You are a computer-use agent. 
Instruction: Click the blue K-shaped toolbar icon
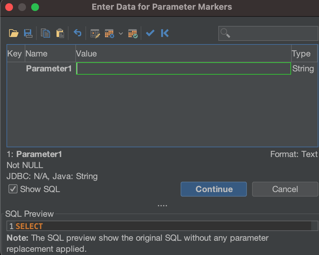pyautogui.click(x=165, y=33)
